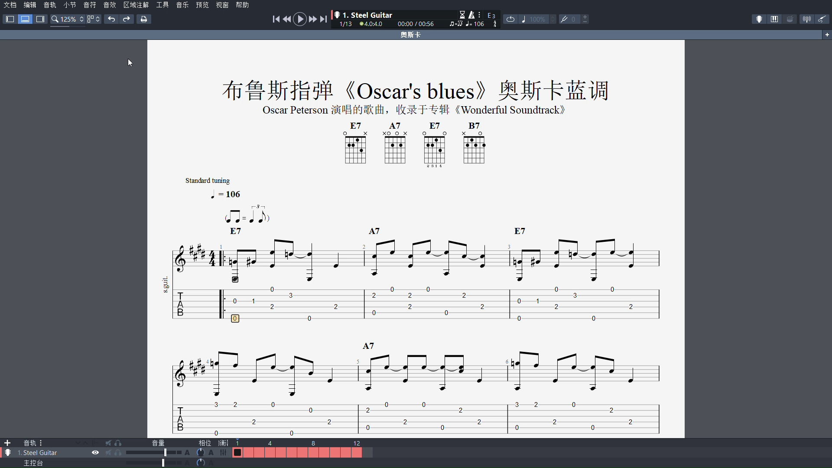Click the relative speed note icon
Viewport: 832px width, 468px height.
(x=523, y=19)
